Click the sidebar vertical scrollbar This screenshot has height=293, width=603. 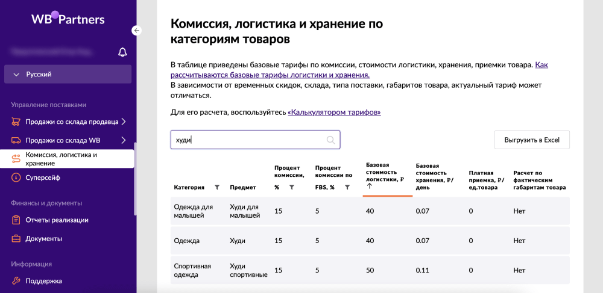click(x=134, y=179)
